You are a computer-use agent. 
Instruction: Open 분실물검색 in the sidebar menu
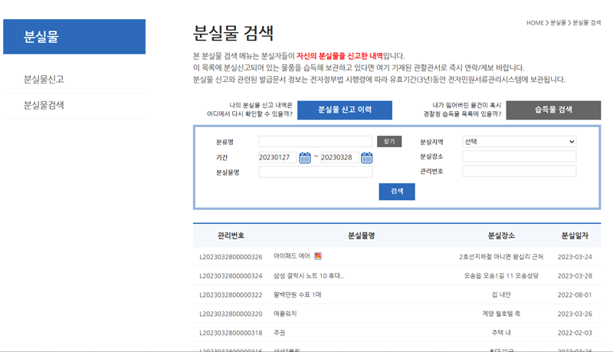44,105
